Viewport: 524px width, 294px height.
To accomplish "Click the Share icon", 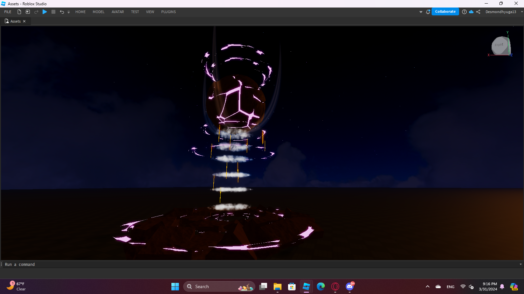I will [478, 12].
